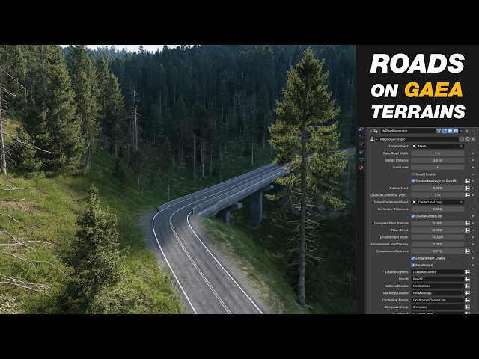Open attribute picker for DisableScatters row

pyautogui.click(x=467, y=272)
